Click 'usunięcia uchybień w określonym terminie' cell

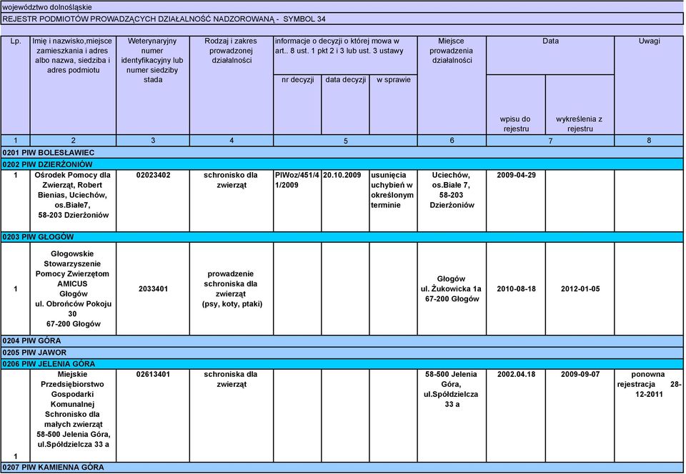393,201
